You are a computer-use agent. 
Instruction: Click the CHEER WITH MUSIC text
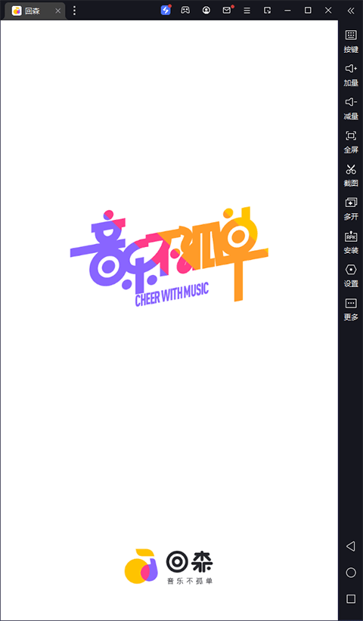pos(172,295)
